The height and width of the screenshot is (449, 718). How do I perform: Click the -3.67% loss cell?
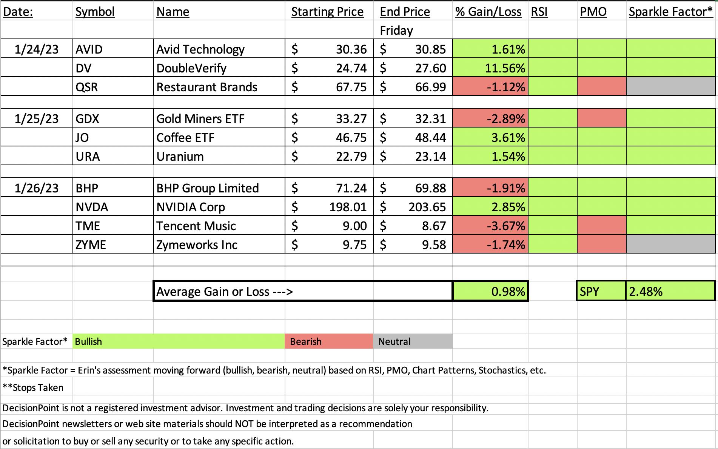point(490,226)
